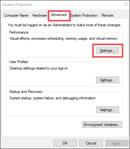Open Startup and Recovery Settings button
Viewport: 130px width, 149px height.
click(108, 110)
